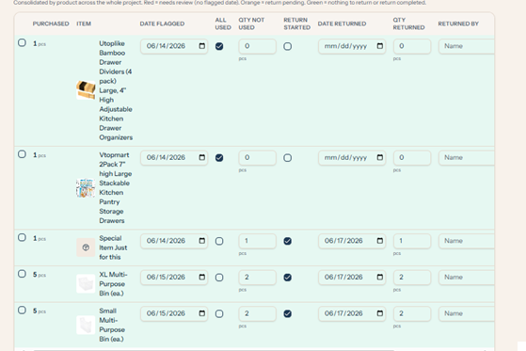Image resolution: width=526 pixels, height=351 pixels.
Task: Select the Vtopmart Stackable Drawers row
Action: click(22, 154)
